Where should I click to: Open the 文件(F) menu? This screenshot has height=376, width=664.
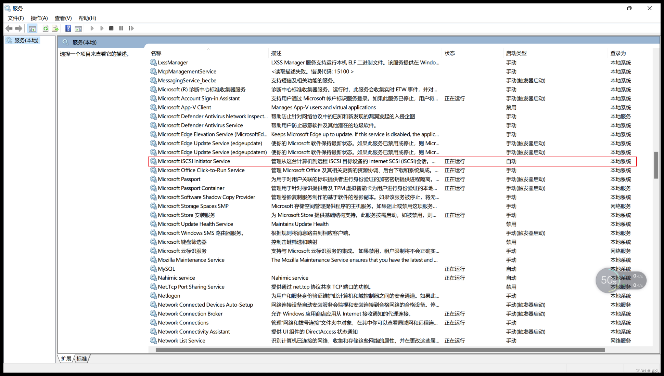coord(16,18)
